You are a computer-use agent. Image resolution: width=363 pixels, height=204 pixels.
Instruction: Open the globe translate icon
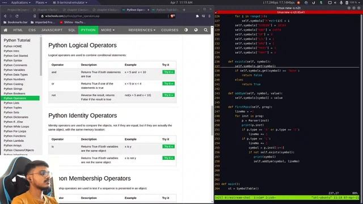(x=196, y=30)
